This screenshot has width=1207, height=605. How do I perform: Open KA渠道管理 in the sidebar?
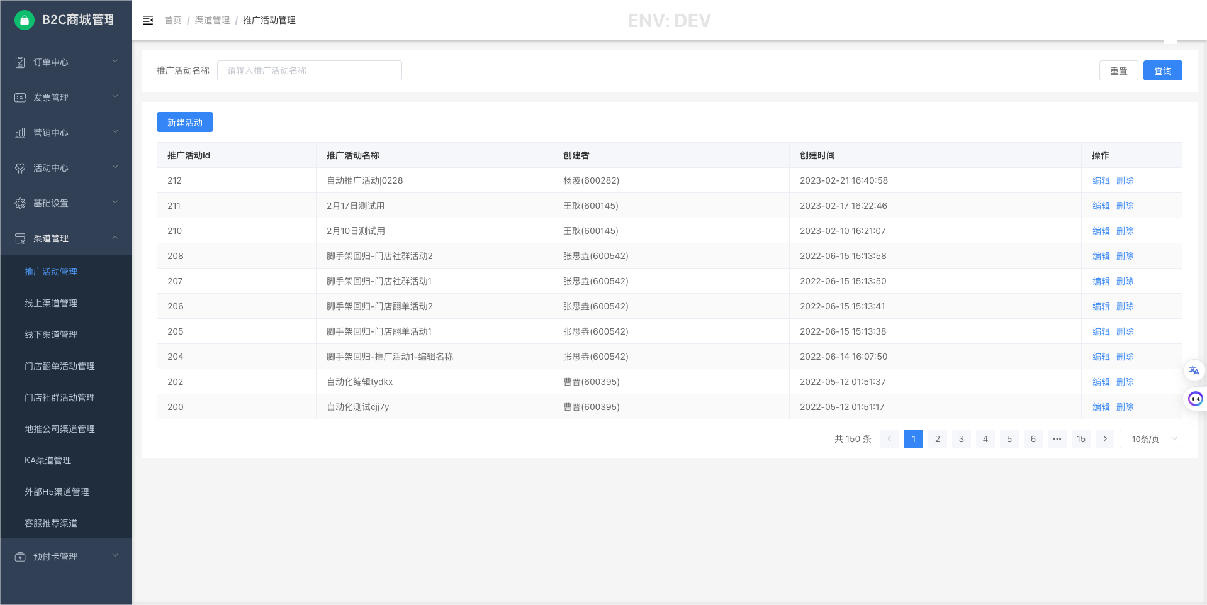tap(48, 460)
